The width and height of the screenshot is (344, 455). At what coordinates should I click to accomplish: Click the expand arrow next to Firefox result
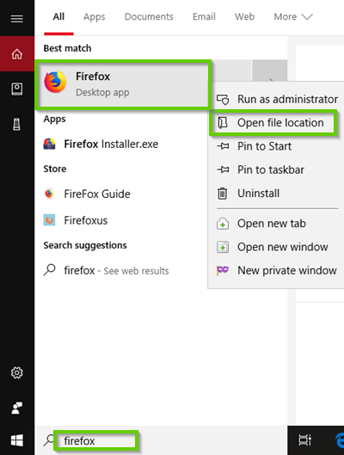(270, 71)
